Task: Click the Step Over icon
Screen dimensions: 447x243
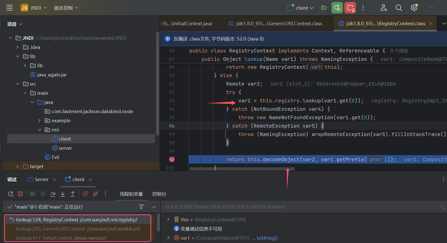Action: click(x=53, y=194)
